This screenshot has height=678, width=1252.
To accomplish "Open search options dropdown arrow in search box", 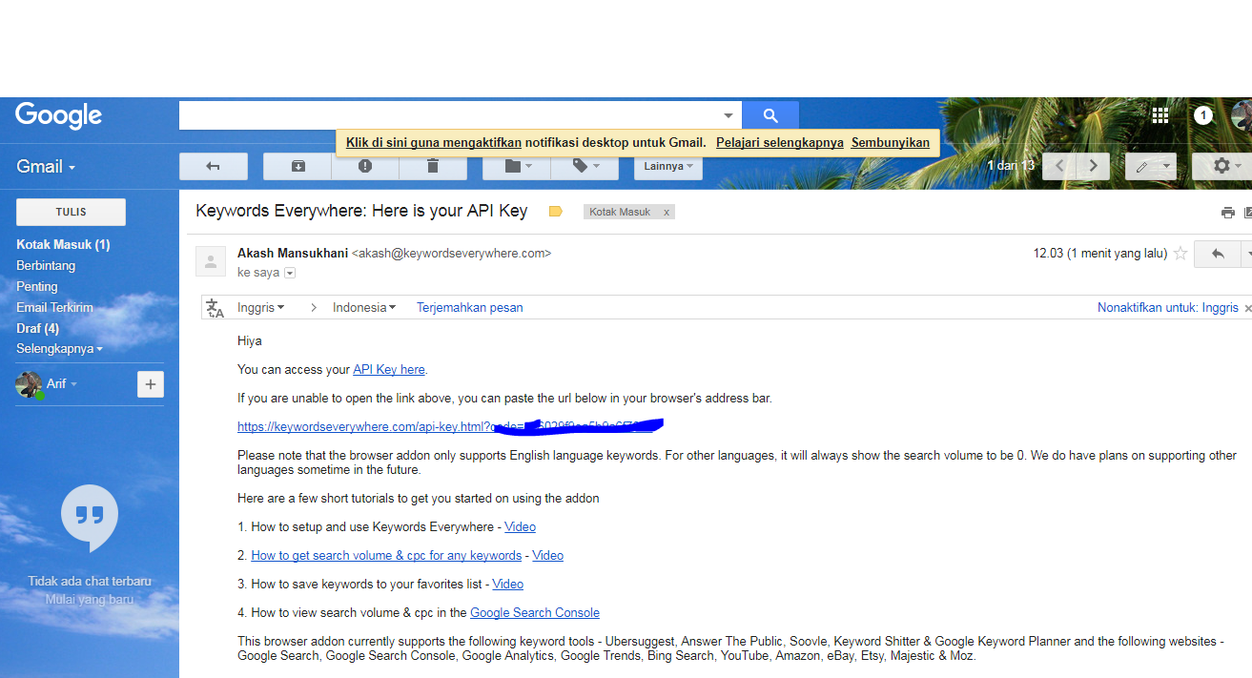I will point(729,115).
